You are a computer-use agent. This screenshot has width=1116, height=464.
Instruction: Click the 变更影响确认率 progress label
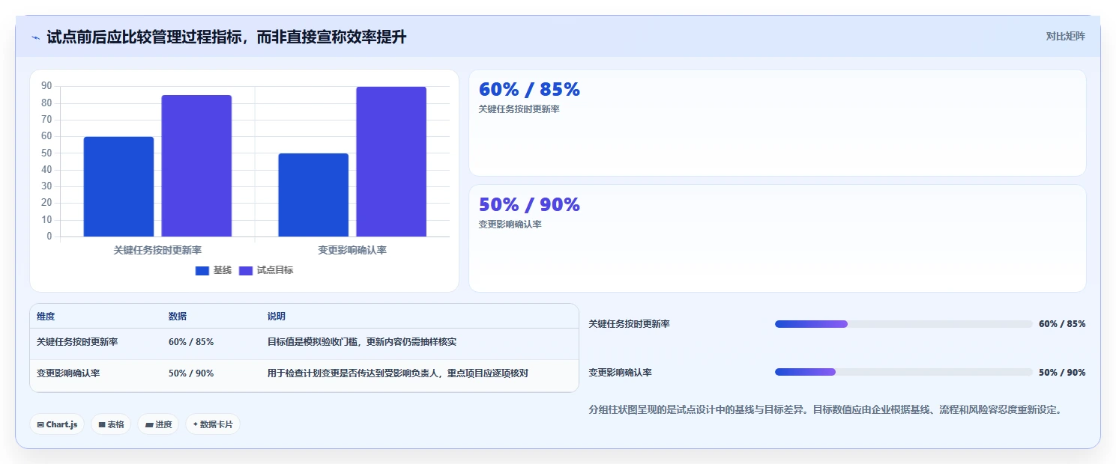621,372
